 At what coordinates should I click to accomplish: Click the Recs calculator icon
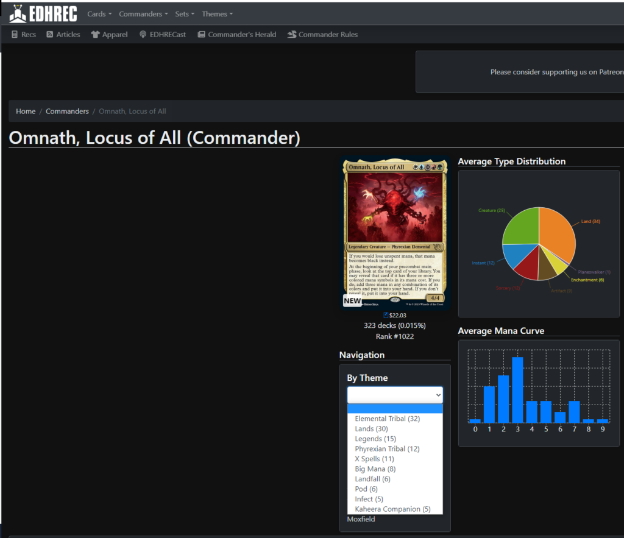click(x=15, y=34)
